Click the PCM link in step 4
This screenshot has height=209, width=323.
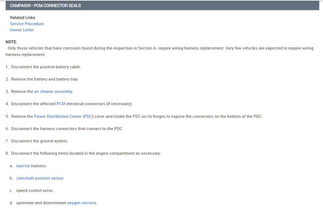(61, 104)
